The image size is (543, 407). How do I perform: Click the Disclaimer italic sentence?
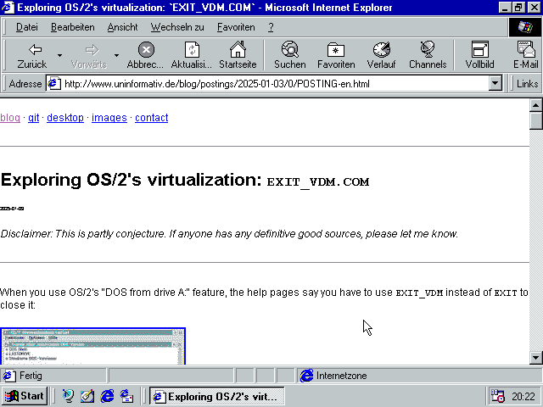[x=229, y=234]
